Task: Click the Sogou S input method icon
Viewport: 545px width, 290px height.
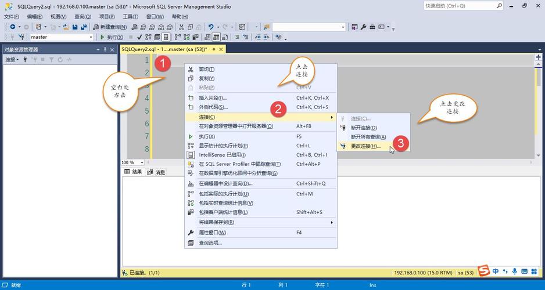Action: click(x=483, y=271)
